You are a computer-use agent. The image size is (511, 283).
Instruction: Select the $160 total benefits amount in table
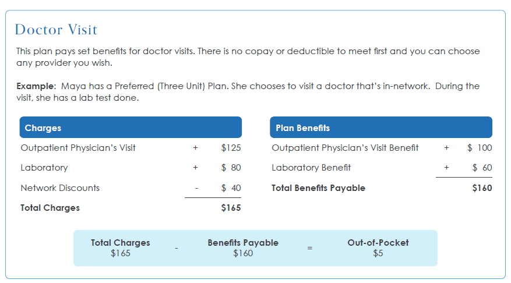(x=482, y=188)
